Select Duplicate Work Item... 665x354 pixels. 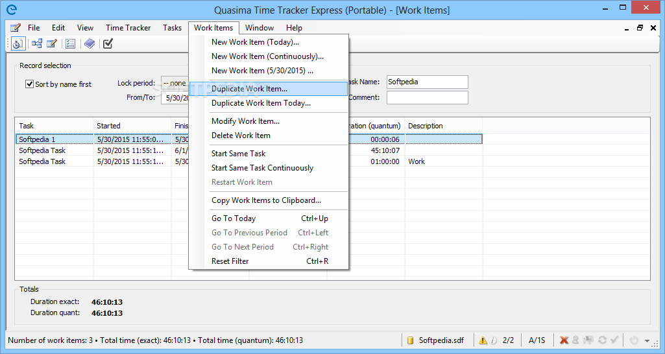pos(269,89)
